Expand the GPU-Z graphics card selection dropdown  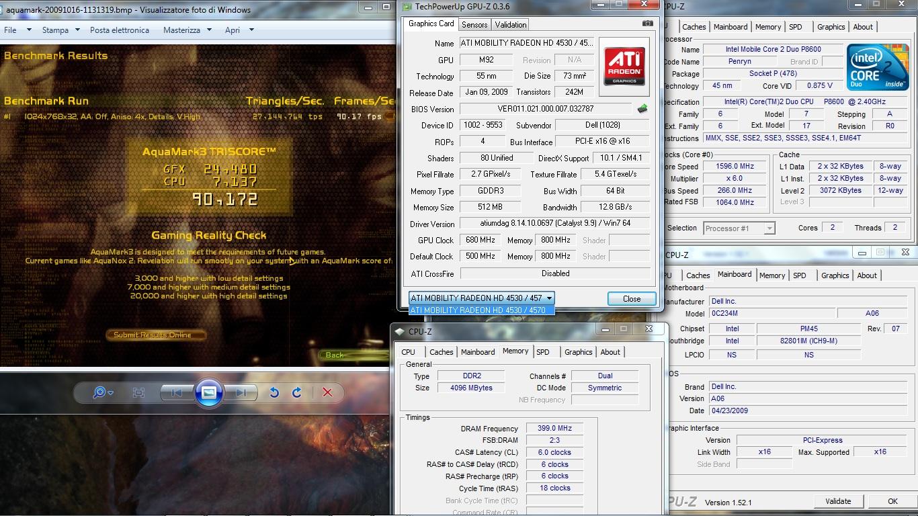tap(549, 298)
